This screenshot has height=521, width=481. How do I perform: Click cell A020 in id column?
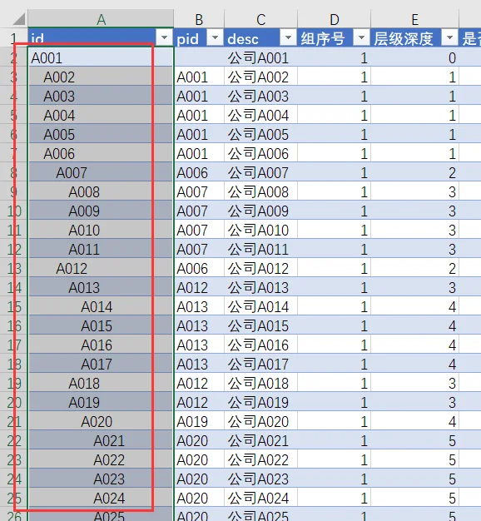coord(101,422)
